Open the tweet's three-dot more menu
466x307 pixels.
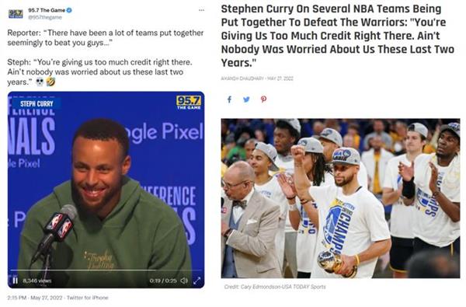pyautogui.click(x=201, y=10)
